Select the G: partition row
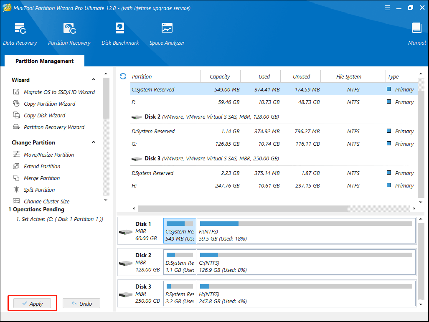 click(x=274, y=144)
